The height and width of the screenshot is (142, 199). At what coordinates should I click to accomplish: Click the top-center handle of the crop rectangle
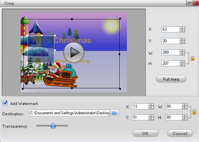72,19
